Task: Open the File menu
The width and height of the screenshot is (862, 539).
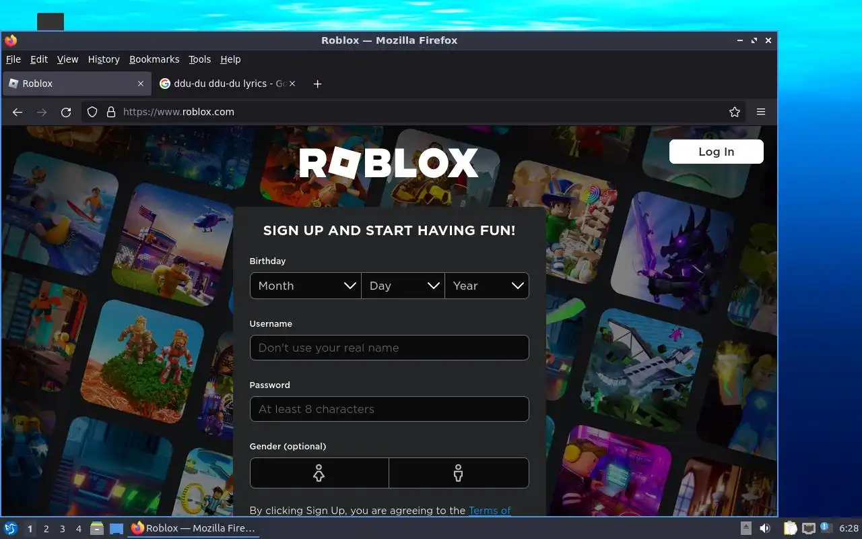Action: pos(13,59)
